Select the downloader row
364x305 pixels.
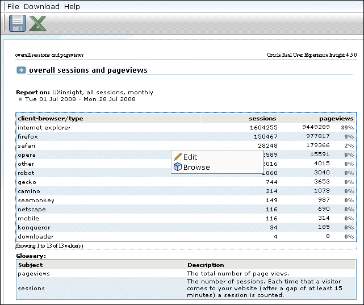tap(186, 236)
